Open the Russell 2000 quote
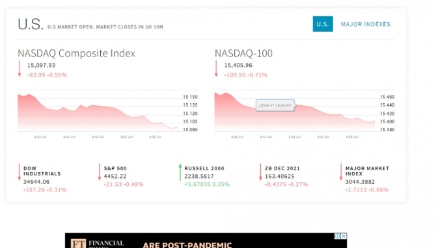The height and width of the screenshot is (248, 436). click(204, 168)
